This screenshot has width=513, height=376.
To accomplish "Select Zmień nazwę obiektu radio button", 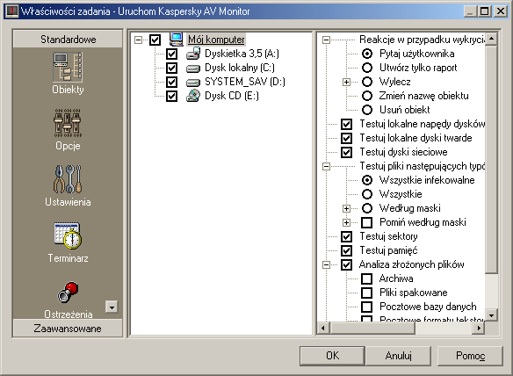I will click(x=367, y=96).
